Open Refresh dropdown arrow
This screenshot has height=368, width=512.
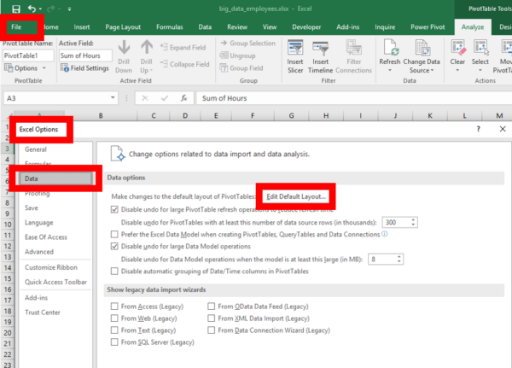[390, 70]
